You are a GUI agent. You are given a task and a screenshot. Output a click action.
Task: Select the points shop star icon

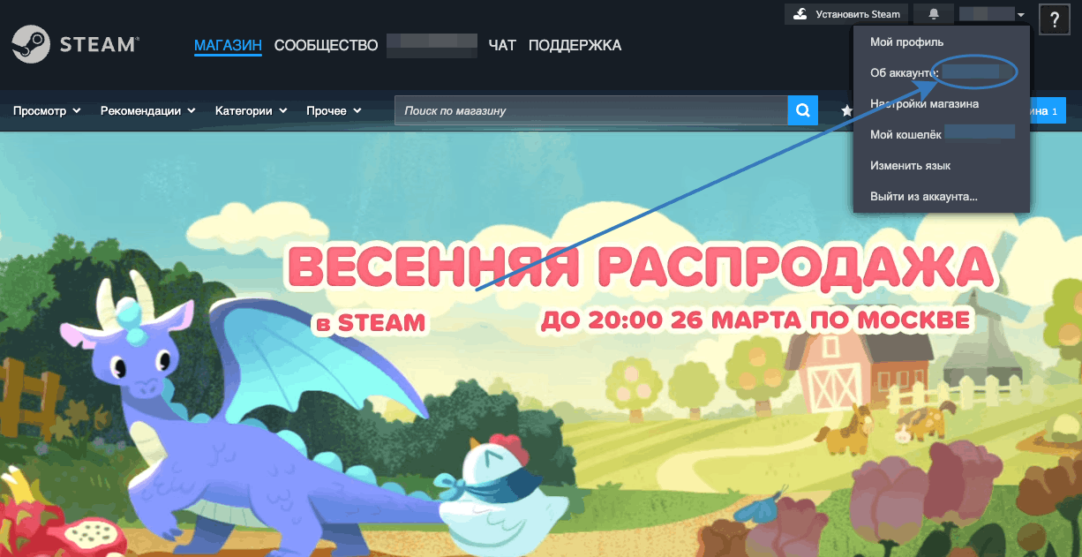(846, 109)
